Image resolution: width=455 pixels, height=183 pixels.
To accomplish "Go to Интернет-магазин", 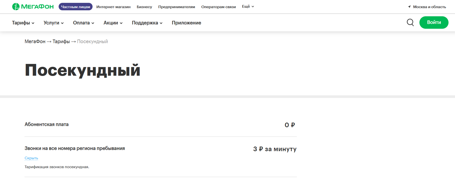I will [113, 7].
